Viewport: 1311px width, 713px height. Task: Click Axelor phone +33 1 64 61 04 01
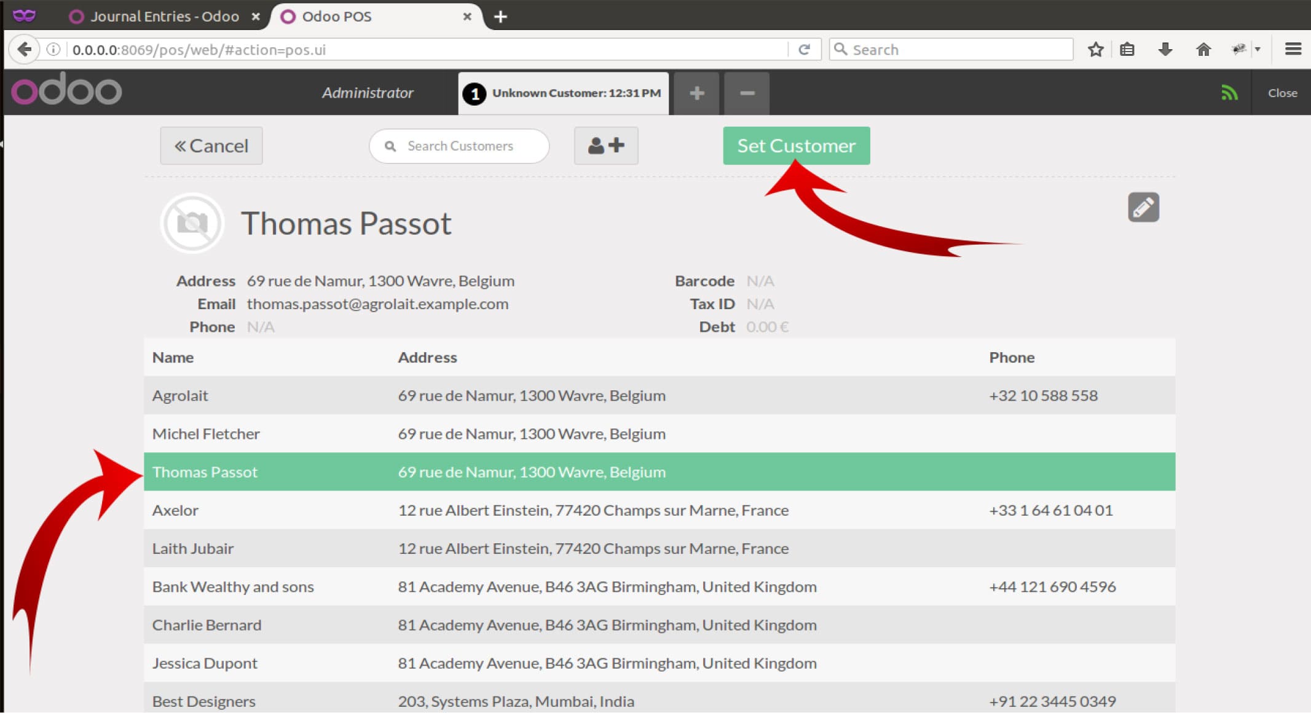[1050, 510]
